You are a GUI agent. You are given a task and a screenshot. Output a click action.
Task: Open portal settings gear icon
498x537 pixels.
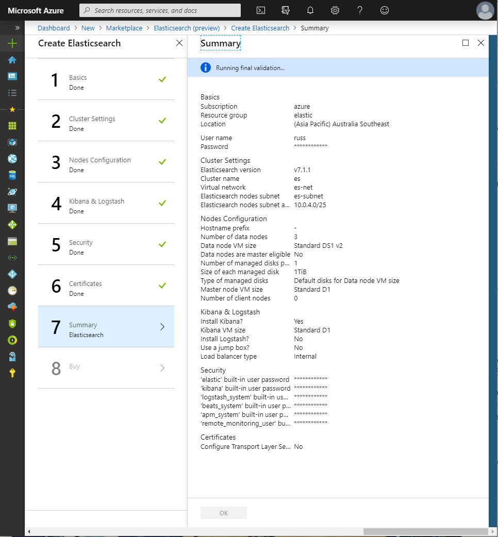[335, 10]
